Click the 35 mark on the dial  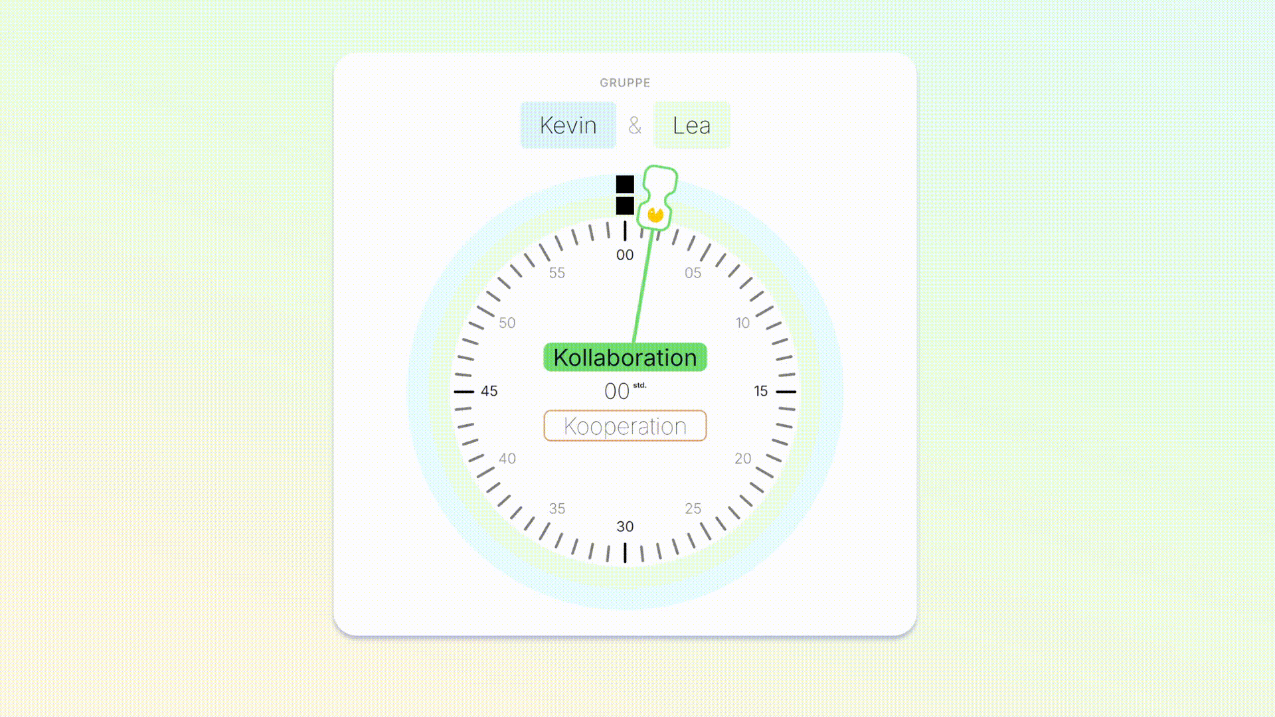[x=557, y=509]
